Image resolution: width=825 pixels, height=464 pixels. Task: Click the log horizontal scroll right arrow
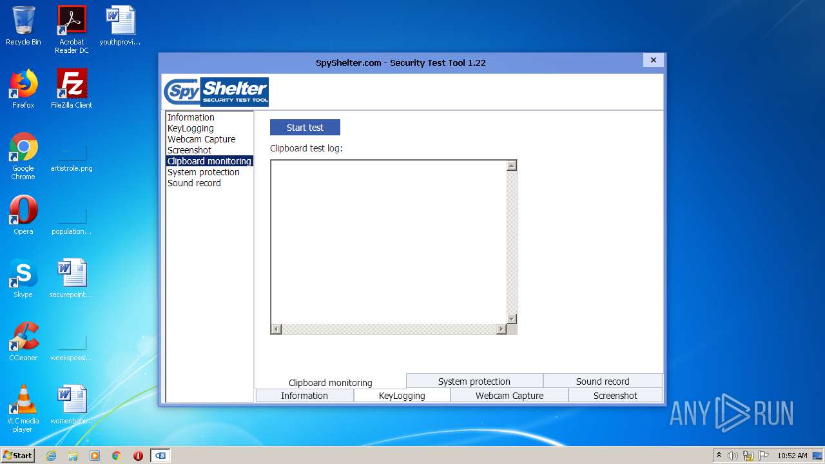[x=501, y=329]
